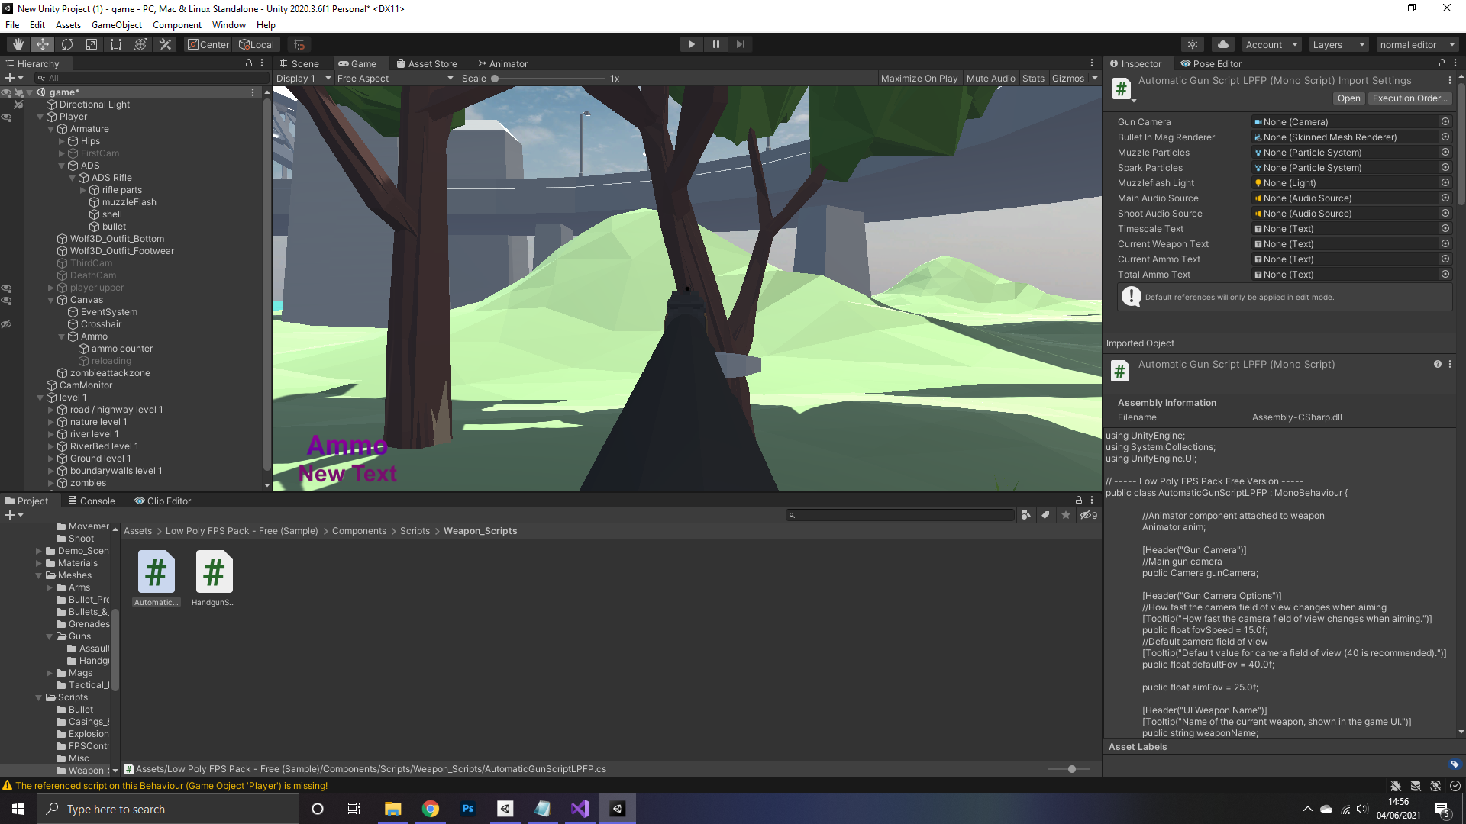Toggle Gizmos in Game view
The width and height of the screenshot is (1466, 824).
1068,78
